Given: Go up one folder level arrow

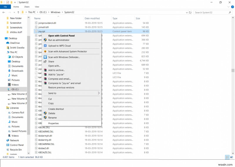Looking at the screenshot, I should (x=18, y=12).
